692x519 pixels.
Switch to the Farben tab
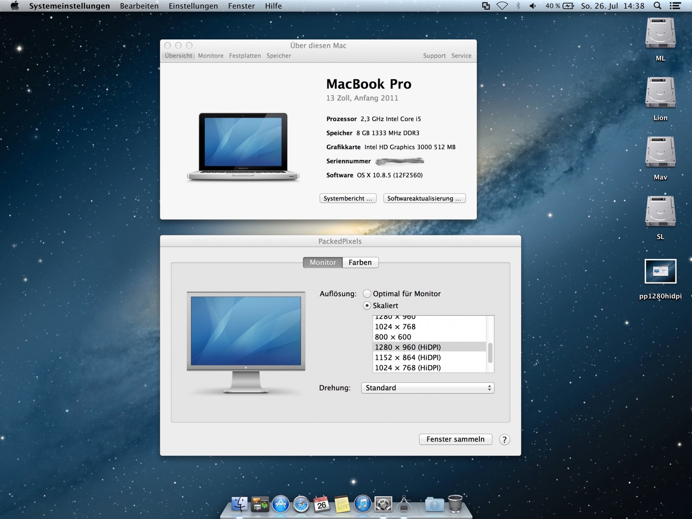[360, 262]
